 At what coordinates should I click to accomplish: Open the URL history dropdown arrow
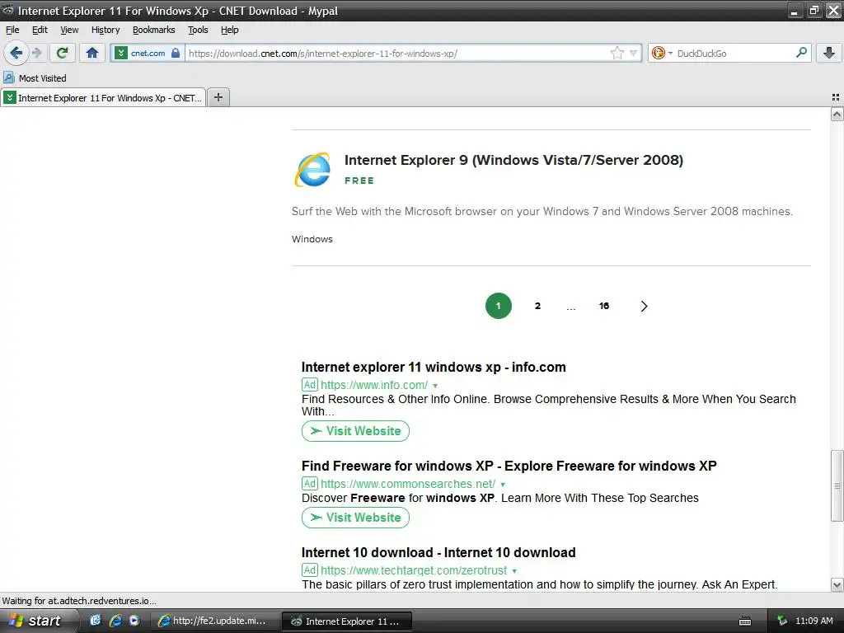pyautogui.click(x=634, y=53)
